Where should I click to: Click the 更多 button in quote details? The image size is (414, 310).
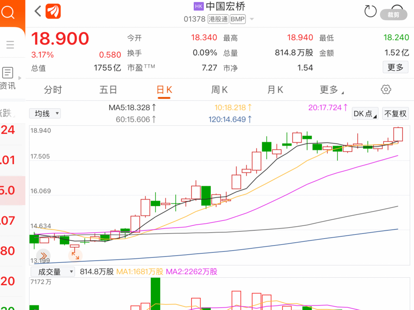coord(395,67)
